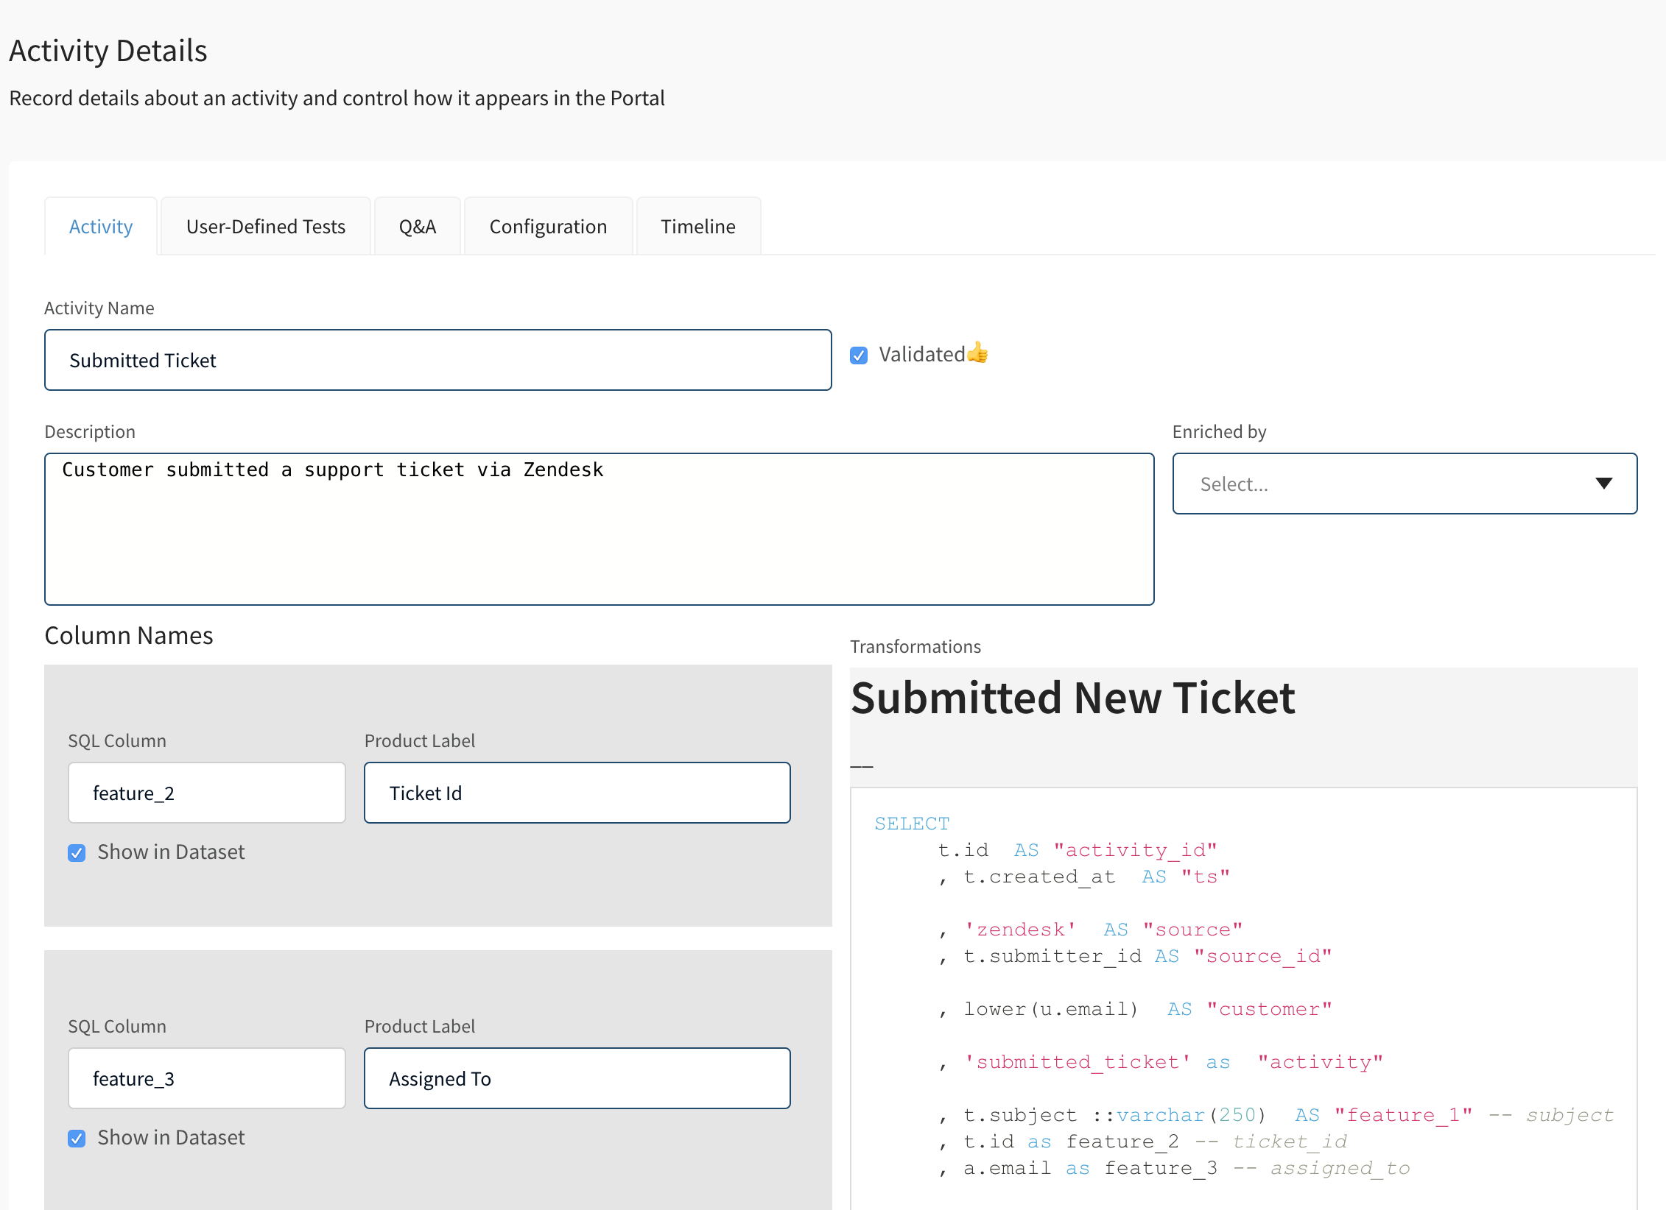The image size is (1666, 1210).
Task: Toggle Show in Dataset for feature_2
Action: (x=77, y=853)
